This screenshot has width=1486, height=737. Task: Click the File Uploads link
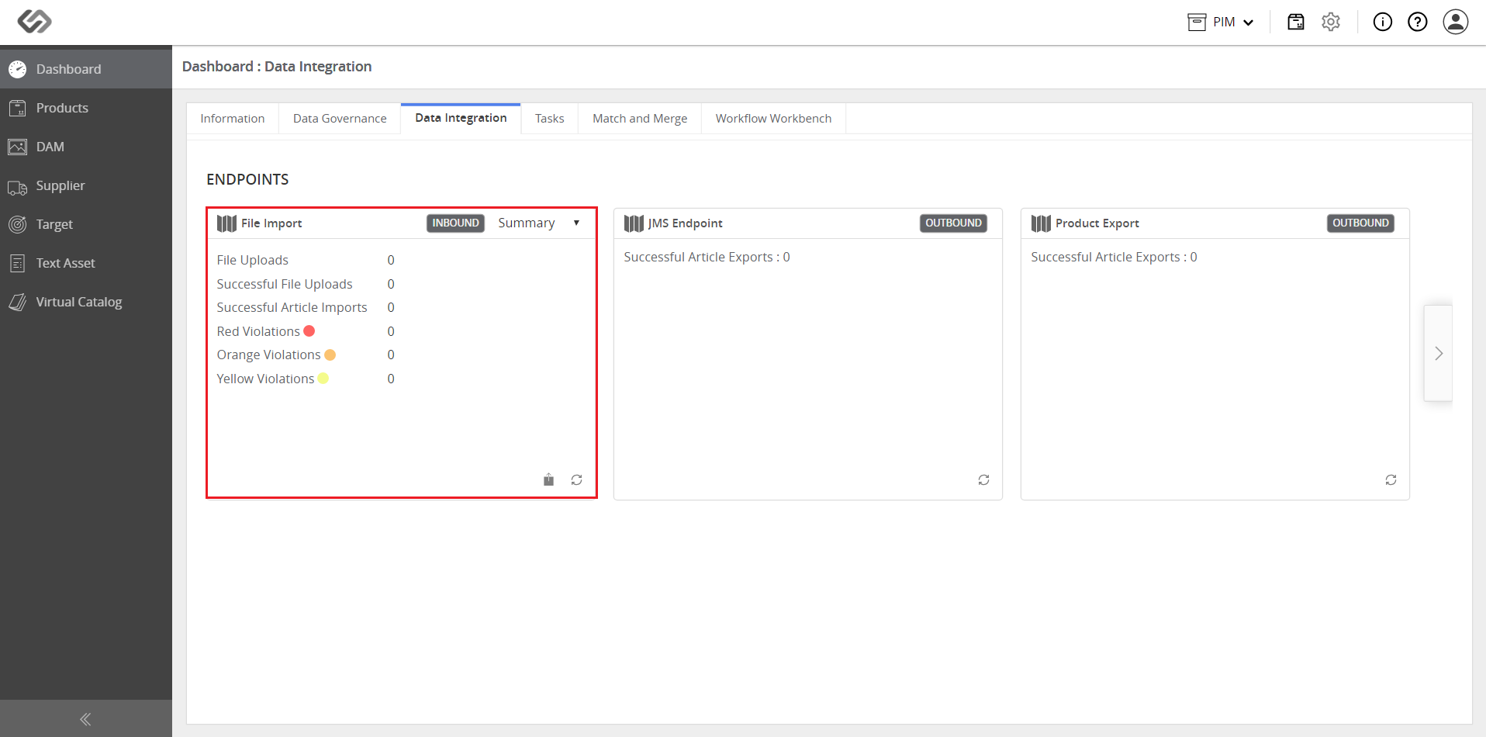[253, 260]
